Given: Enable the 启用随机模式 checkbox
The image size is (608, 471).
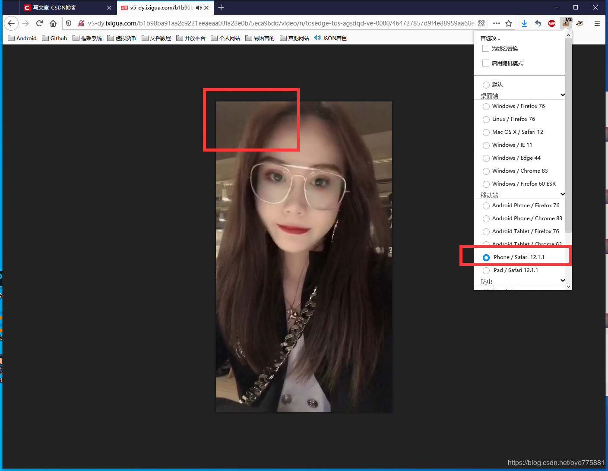Looking at the screenshot, I should click(486, 63).
